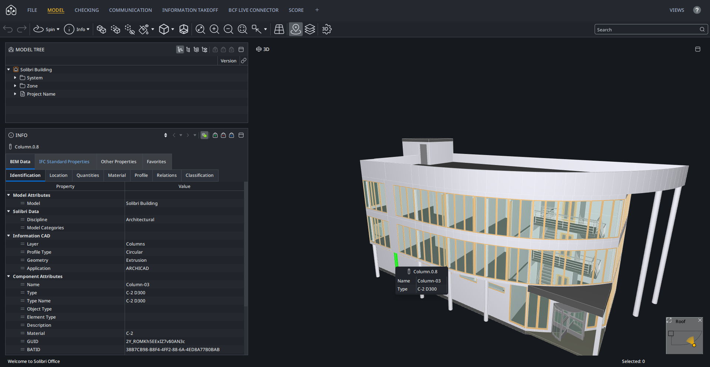
Task: Open the Quantities sub-tab
Action: coord(88,175)
